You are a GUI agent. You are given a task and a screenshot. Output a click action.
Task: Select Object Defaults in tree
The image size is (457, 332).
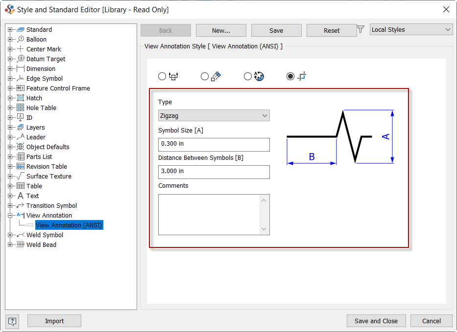point(48,147)
